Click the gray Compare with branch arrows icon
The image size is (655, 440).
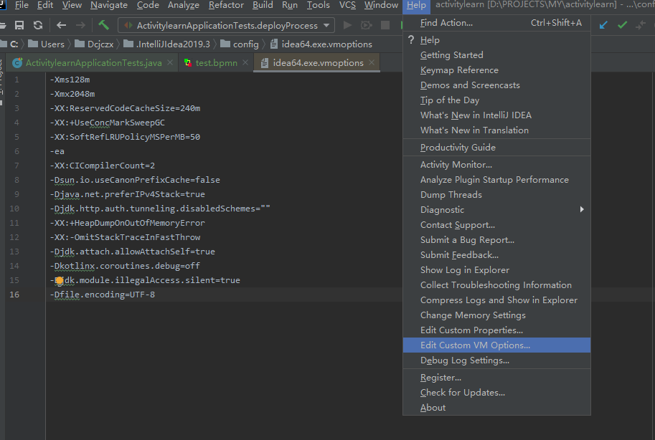[x=641, y=25]
